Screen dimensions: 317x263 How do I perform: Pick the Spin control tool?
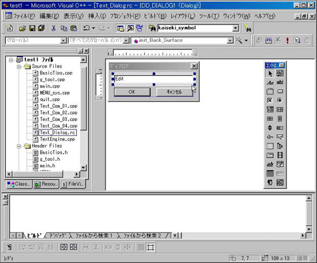tap(270, 128)
